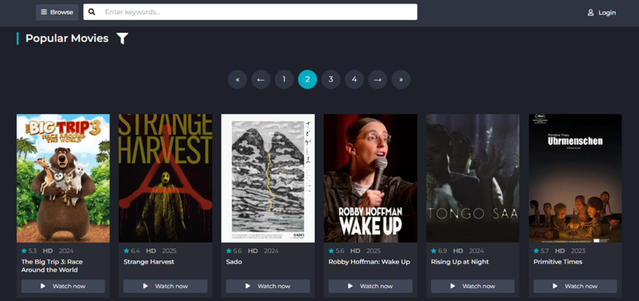Click the Sado title link
The width and height of the screenshot is (639, 301).
click(x=234, y=262)
